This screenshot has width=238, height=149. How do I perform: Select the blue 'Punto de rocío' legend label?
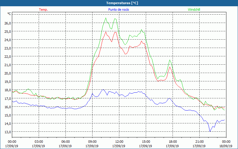point(118,10)
